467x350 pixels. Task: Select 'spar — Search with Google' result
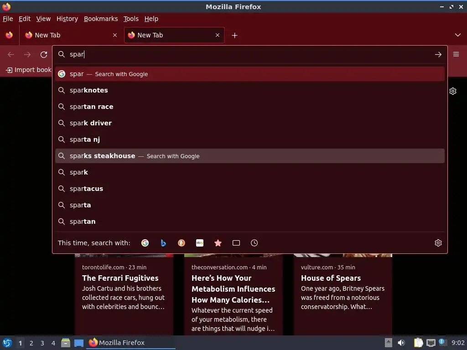point(250,74)
